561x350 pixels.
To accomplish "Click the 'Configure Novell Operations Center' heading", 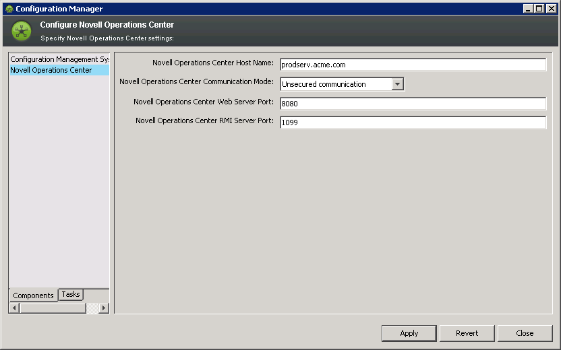I will click(107, 25).
